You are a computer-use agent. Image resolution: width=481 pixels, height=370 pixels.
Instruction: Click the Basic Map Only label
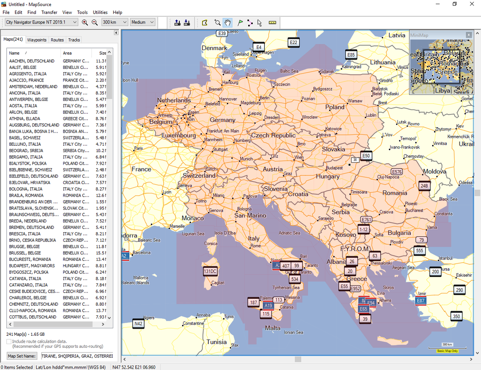pos(448,351)
